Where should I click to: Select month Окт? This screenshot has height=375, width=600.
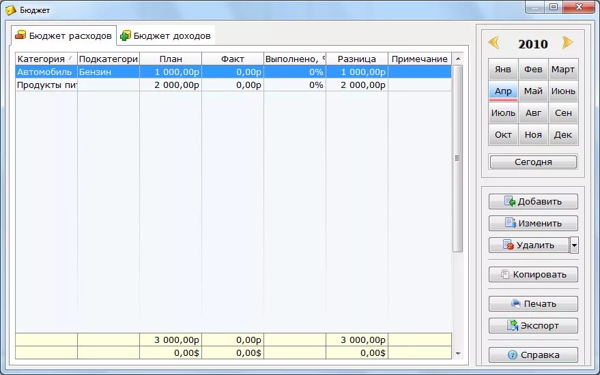click(x=503, y=134)
